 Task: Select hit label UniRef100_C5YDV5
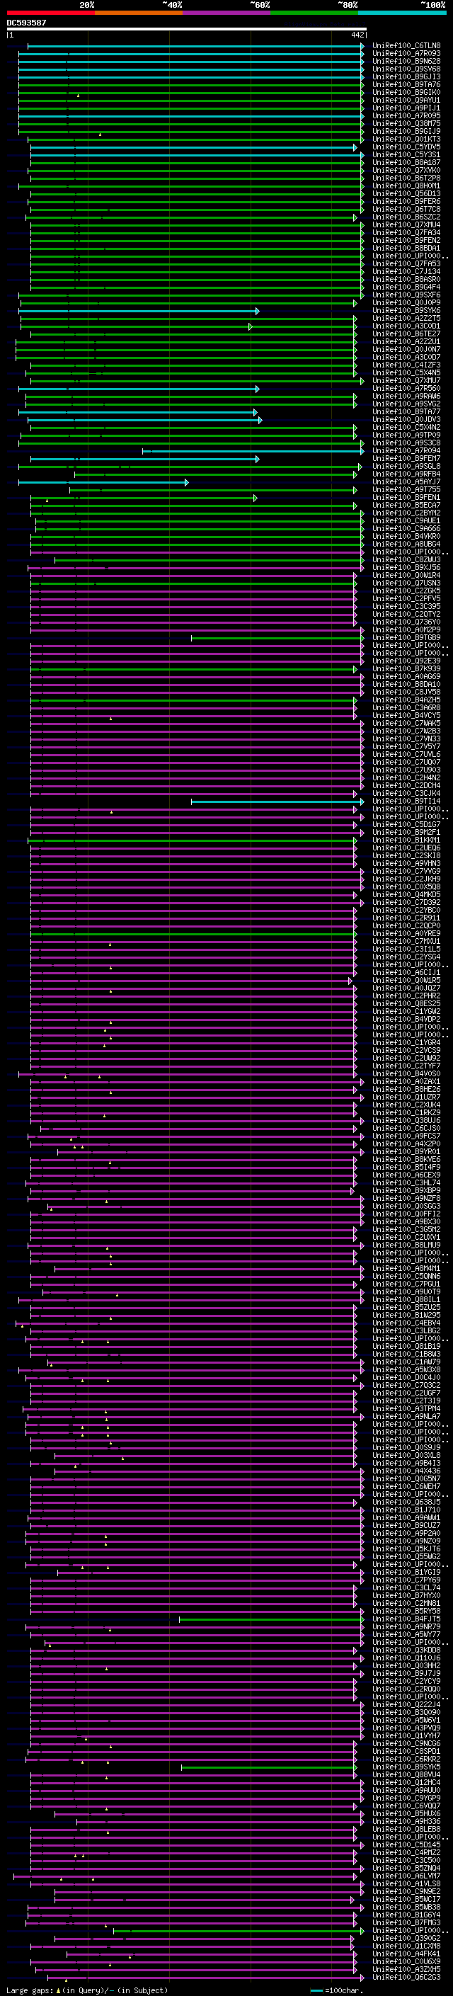[406, 147]
